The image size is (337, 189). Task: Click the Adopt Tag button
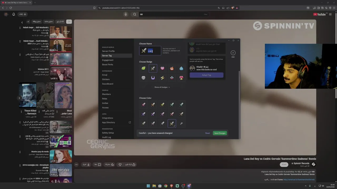click(206, 75)
